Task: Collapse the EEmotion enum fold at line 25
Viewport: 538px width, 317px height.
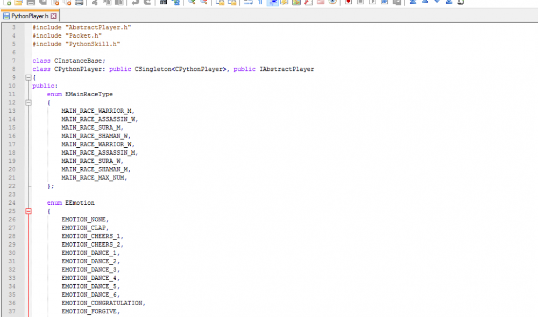Action: [x=29, y=211]
